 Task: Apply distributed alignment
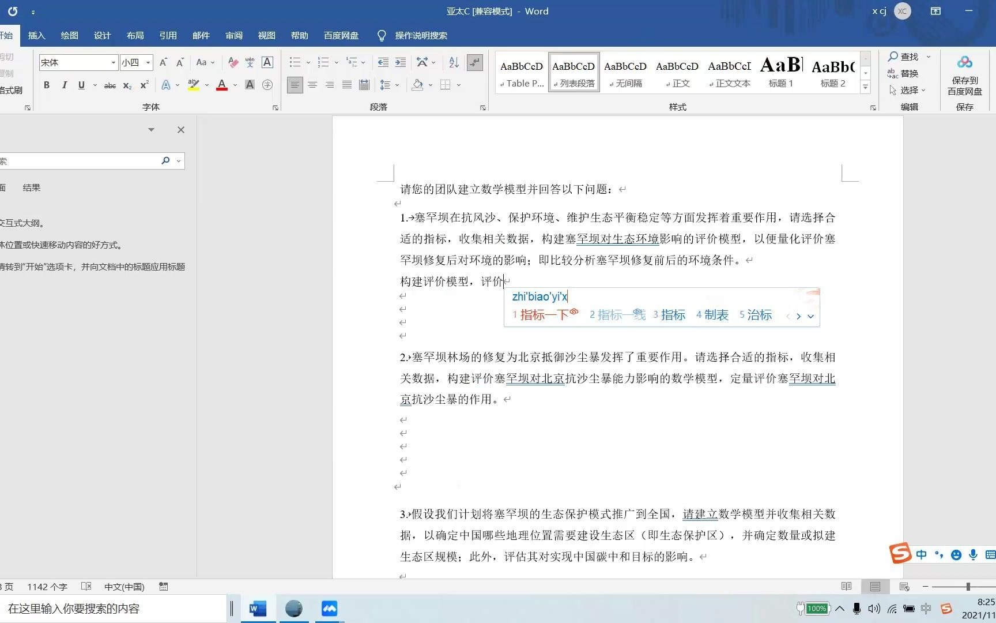[x=364, y=85]
